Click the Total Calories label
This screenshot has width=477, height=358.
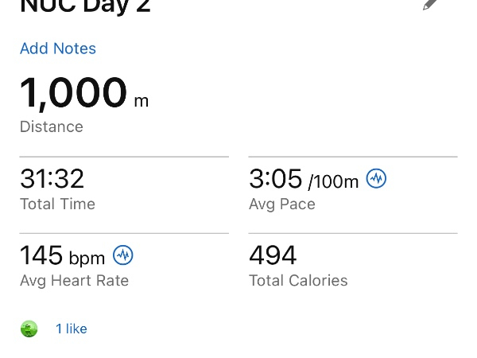[298, 280]
